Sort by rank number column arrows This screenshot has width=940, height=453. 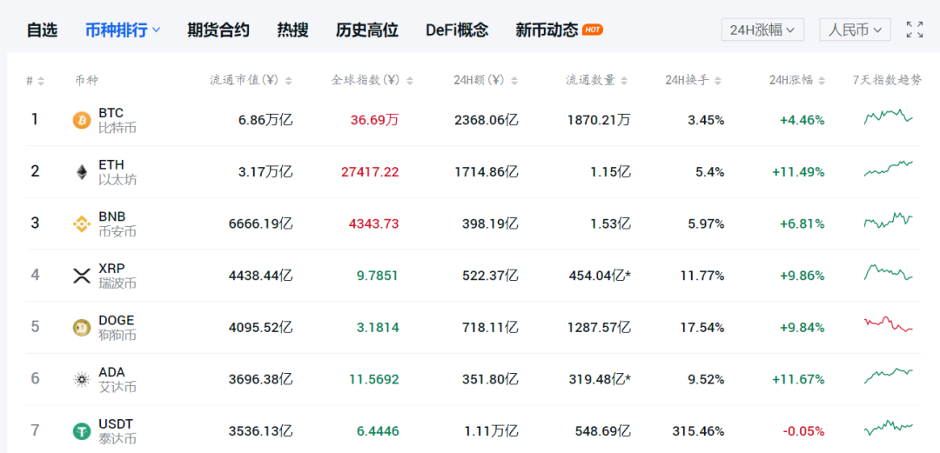pyautogui.click(x=41, y=81)
